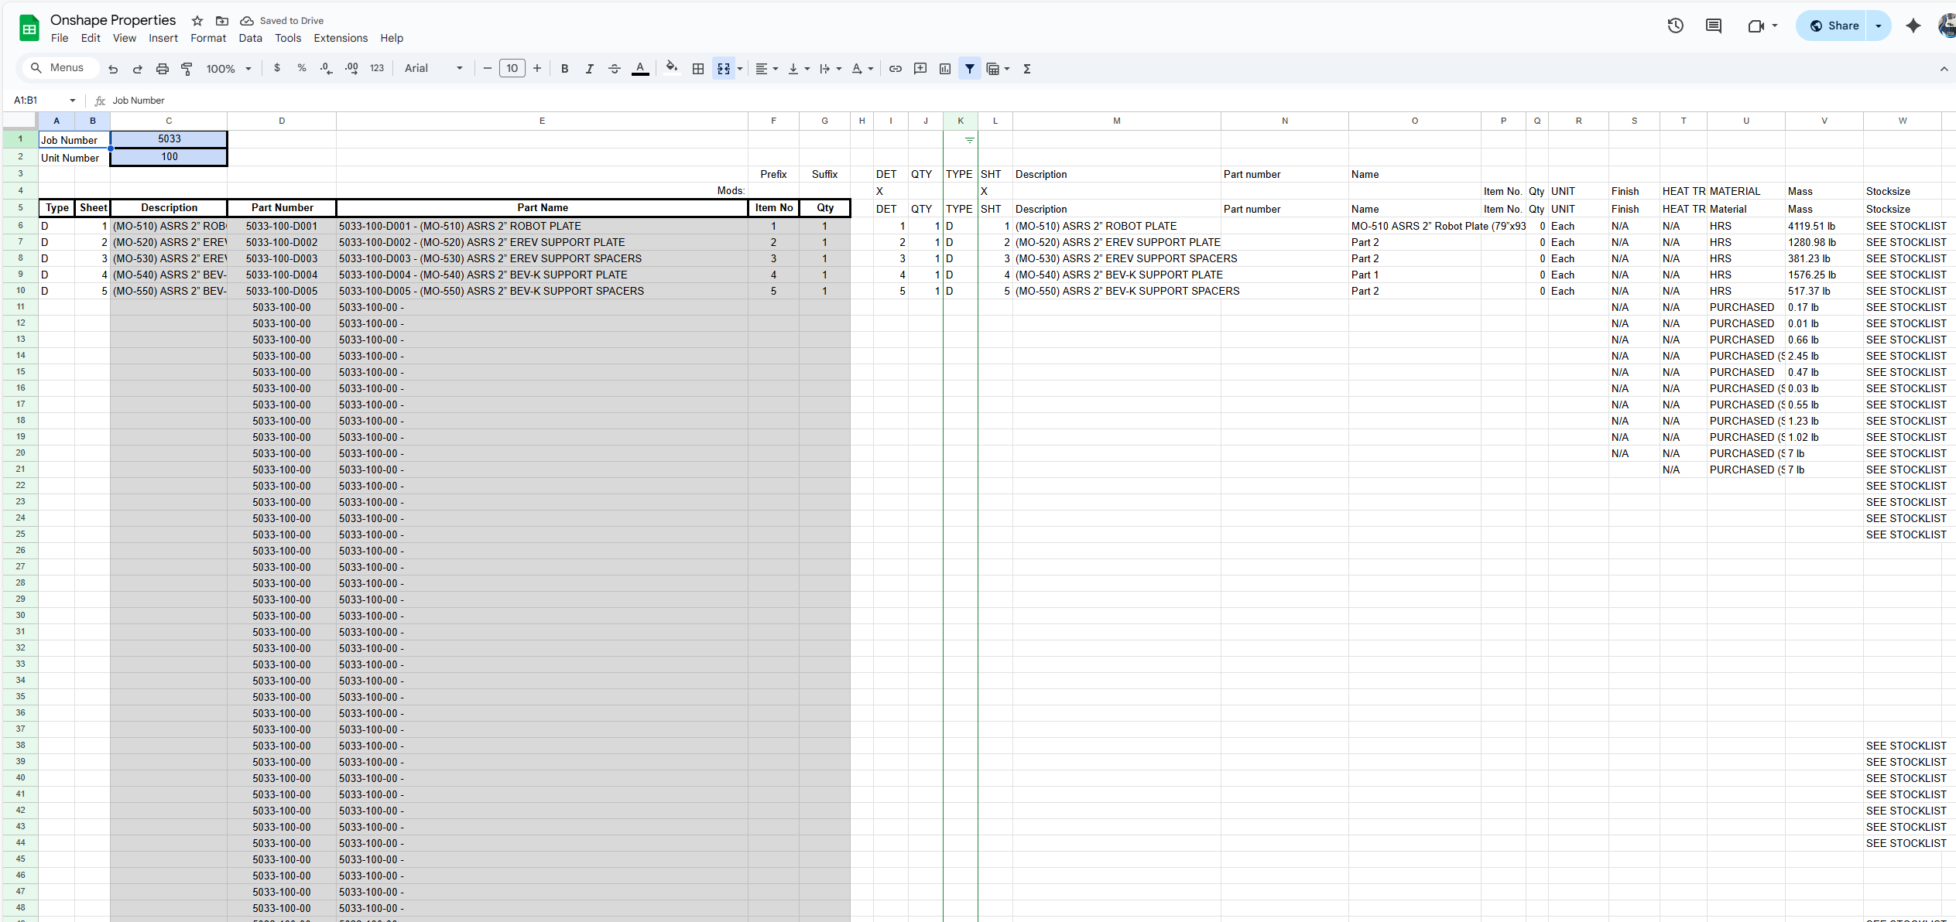Image resolution: width=1956 pixels, height=922 pixels.
Task: Toggle the filter button off
Action: (x=969, y=69)
